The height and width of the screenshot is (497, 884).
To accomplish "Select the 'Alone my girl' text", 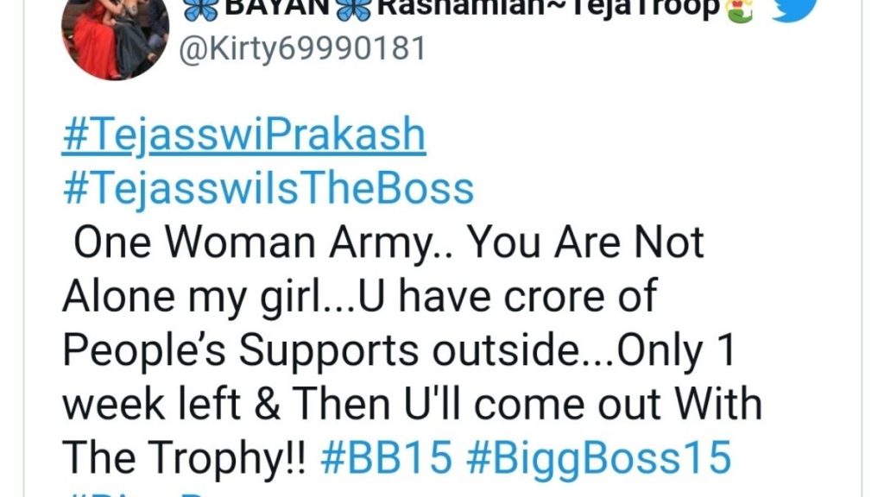I will coord(191,297).
